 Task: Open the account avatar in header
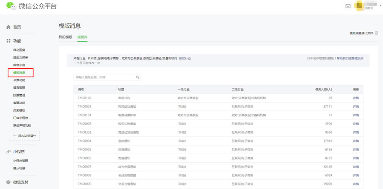click(x=359, y=6)
